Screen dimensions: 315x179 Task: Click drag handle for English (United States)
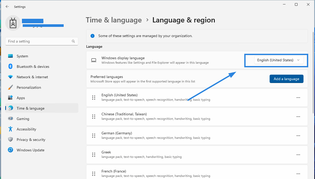[x=94, y=98]
